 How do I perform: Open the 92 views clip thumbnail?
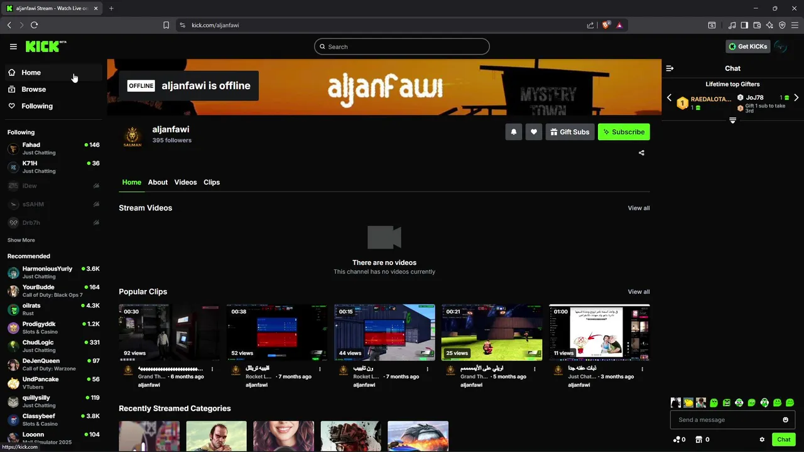169,333
